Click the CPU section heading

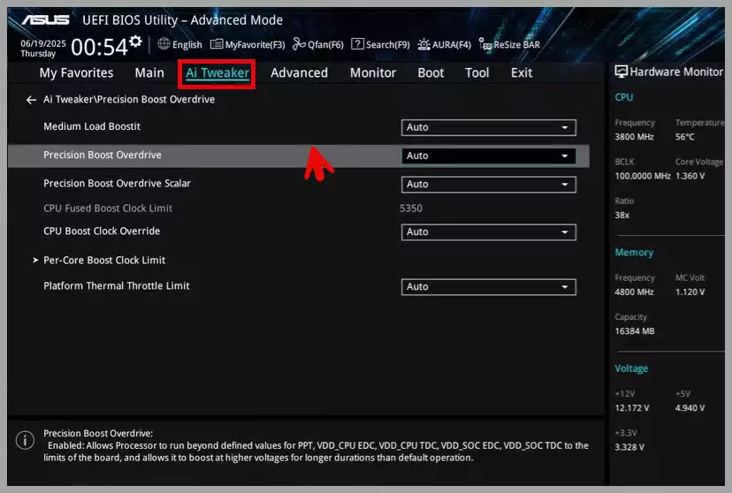(x=623, y=97)
